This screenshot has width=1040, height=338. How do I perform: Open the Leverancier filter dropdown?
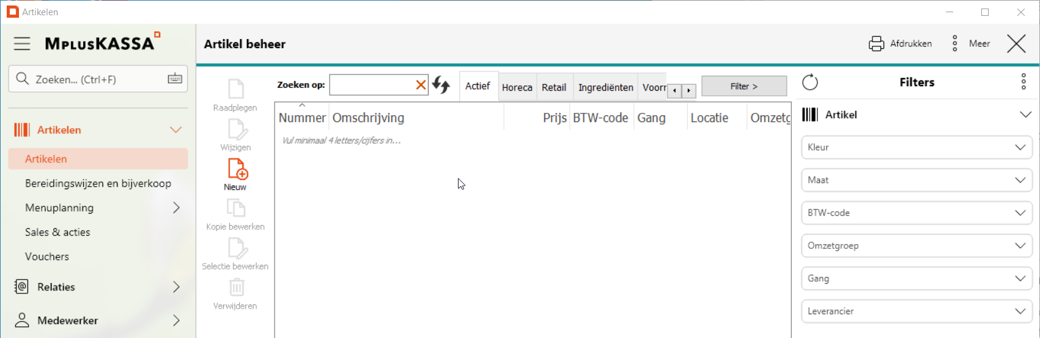point(916,311)
